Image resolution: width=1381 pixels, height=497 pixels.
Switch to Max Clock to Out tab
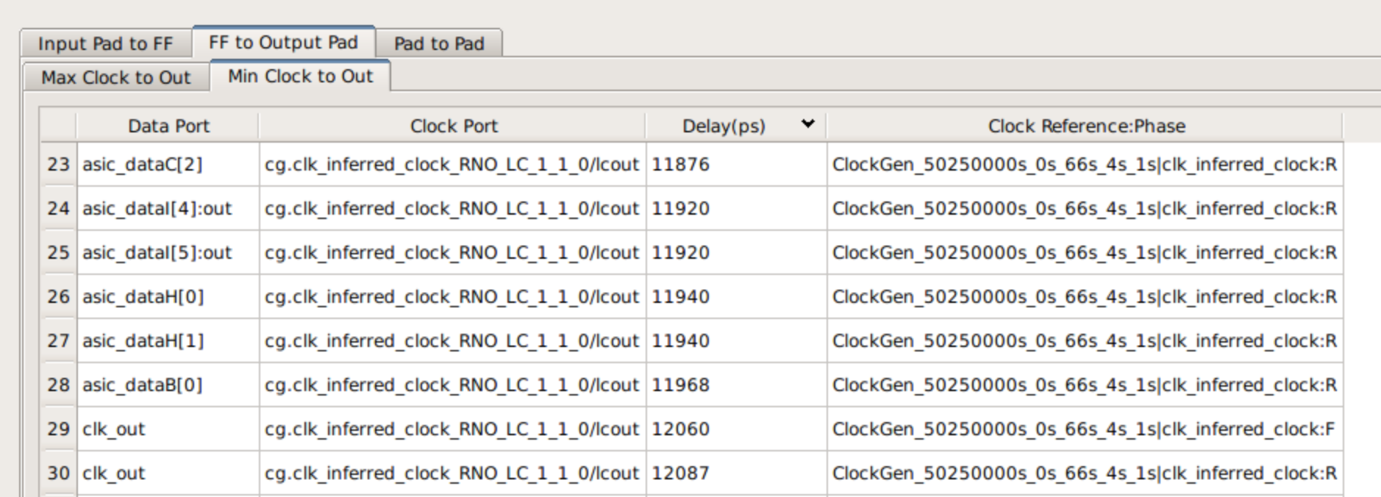point(116,77)
